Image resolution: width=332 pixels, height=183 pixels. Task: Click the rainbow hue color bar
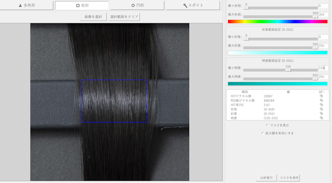pyautogui.click(x=278, y=21)
